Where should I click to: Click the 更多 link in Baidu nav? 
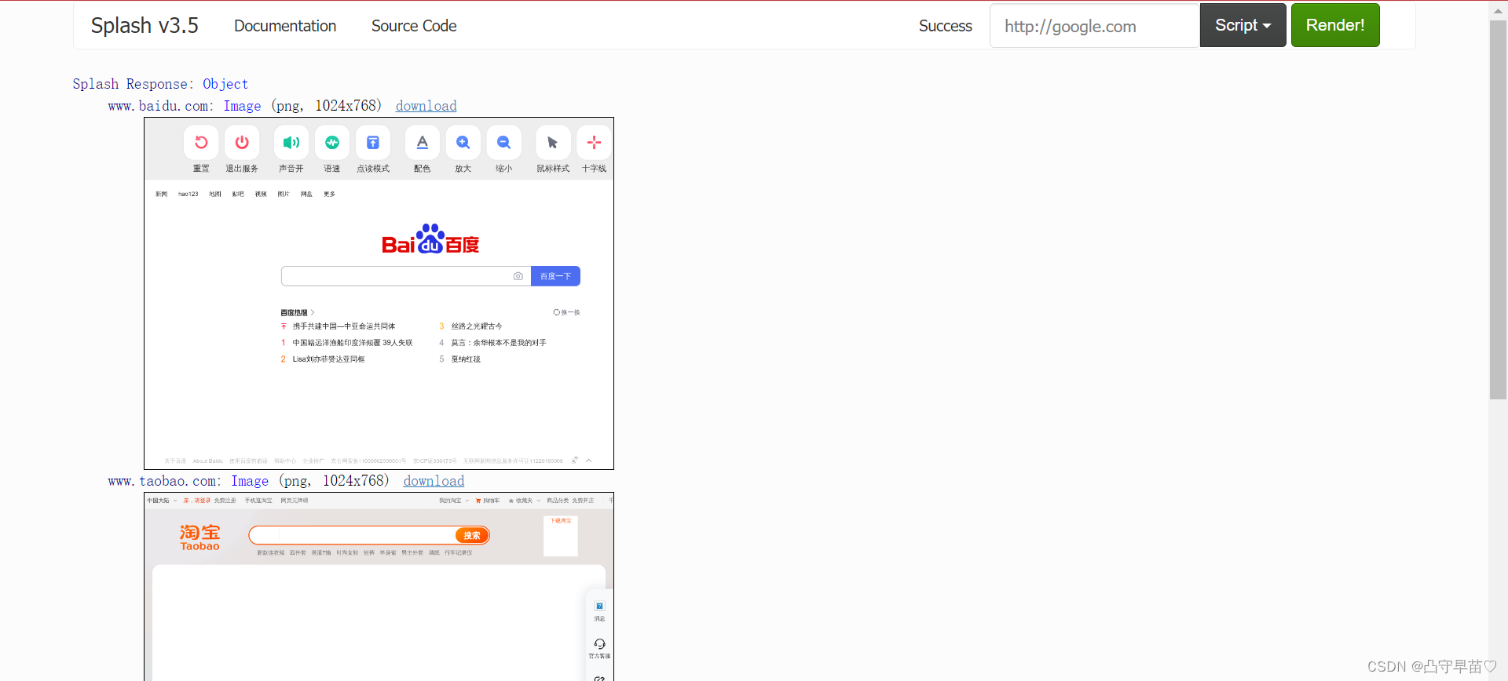[330, 194]
